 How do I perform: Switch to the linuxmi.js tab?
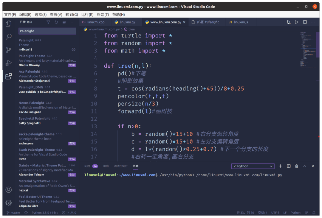coord(241,22)
